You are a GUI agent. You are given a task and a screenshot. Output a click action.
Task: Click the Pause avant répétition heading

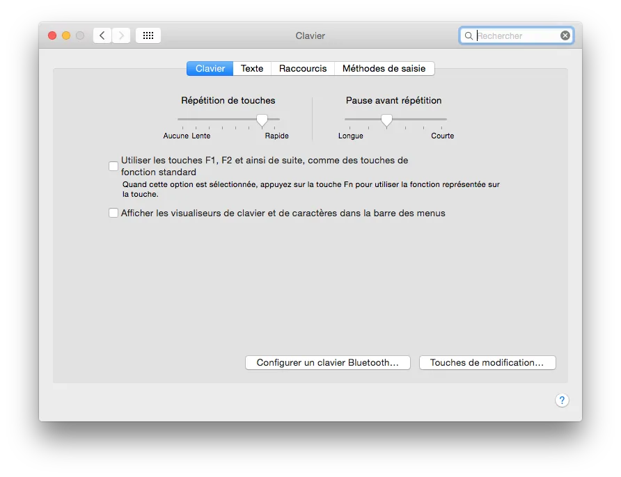(x=393, y=100)
